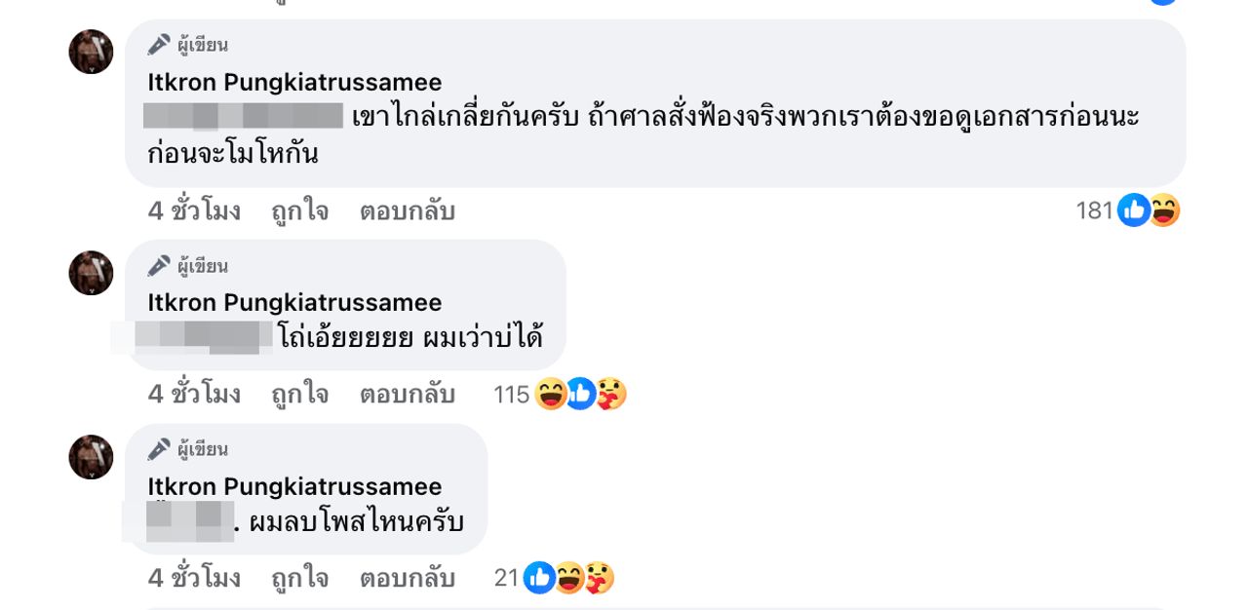The width and height of the screenshot is (1248, 610).
Task: Click the first comment's profile avatar
Action: [x=91, y=52]
